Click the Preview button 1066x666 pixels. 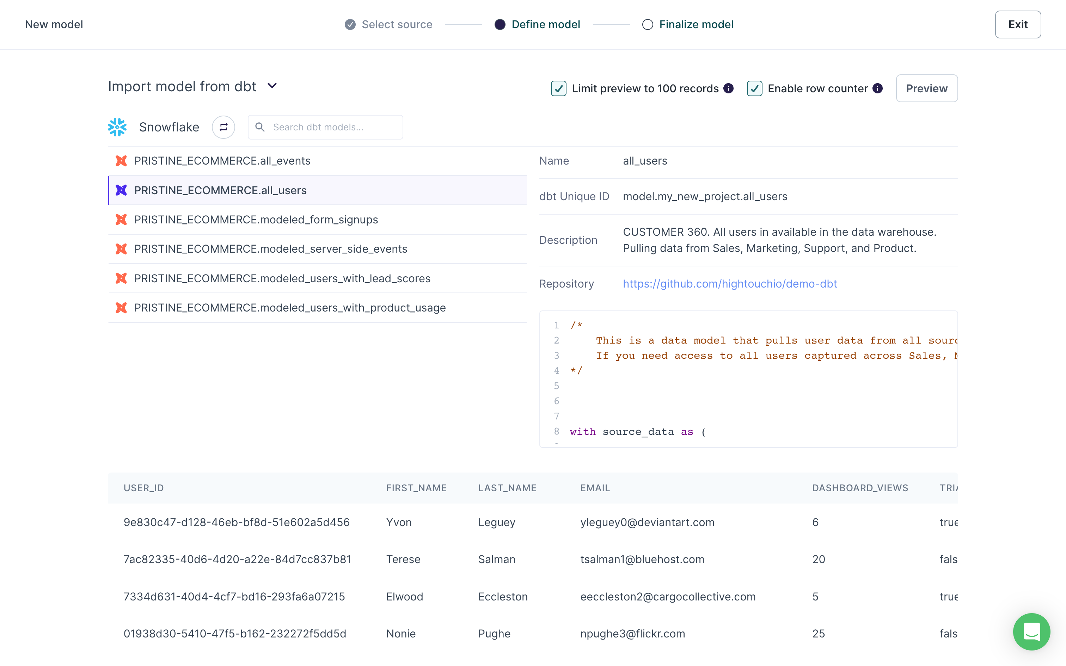pos(927,88)
